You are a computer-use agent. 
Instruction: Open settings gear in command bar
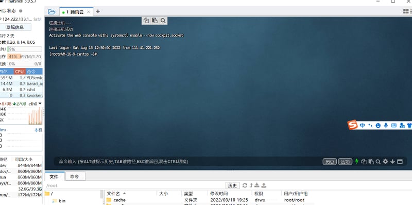tap(385, 161)
